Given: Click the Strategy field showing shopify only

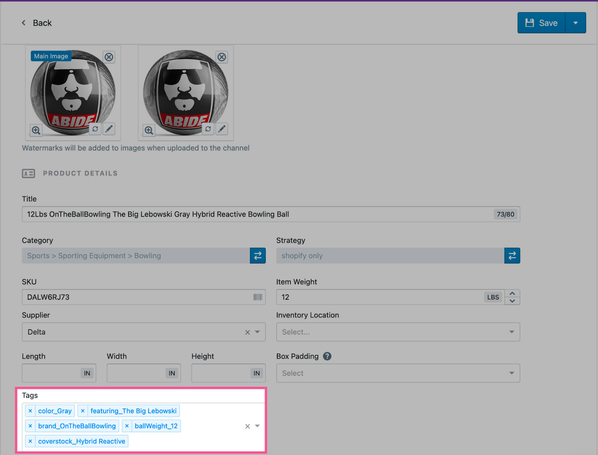Looking at the screenshot, I should 390,256.
